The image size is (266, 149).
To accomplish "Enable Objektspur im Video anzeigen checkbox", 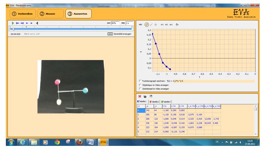I will coord(140,85).
